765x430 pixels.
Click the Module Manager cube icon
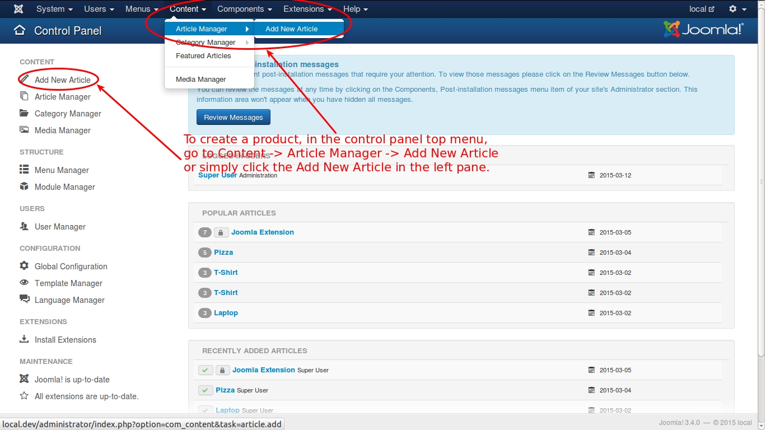(24, 186)
